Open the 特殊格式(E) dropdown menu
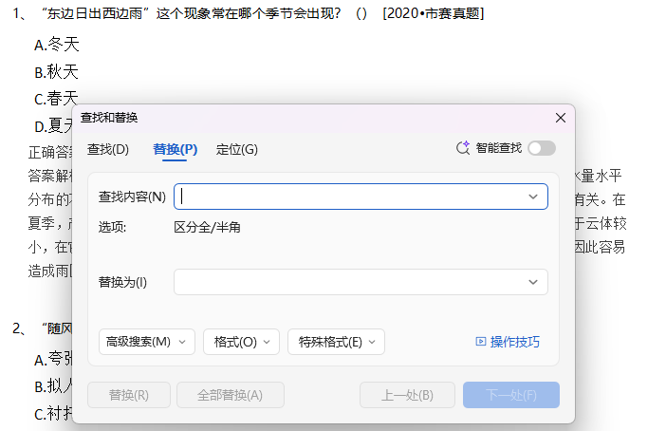 [336, 342]
